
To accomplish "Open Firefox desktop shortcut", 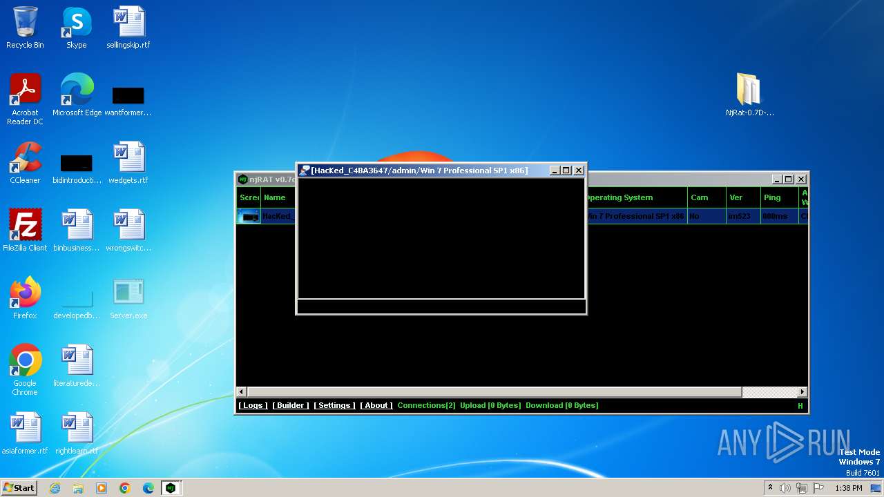I will coord(25,298).
